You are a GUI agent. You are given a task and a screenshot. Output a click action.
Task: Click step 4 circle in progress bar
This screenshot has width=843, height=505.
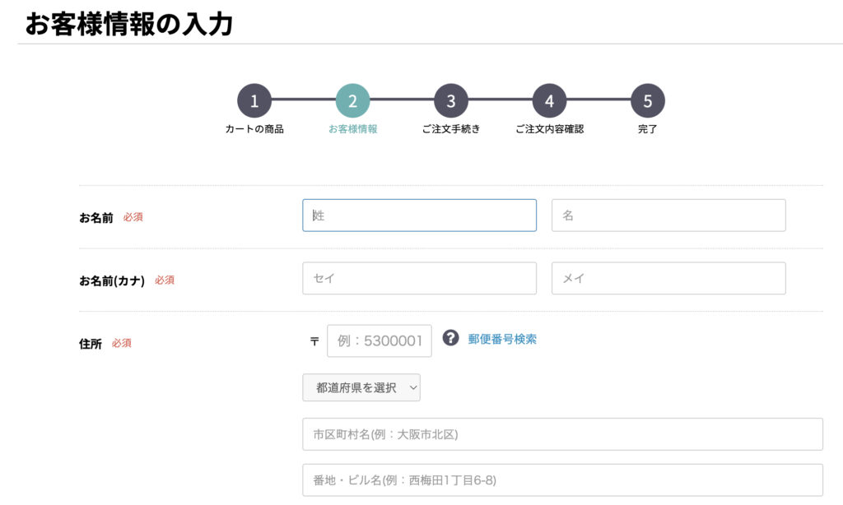tap(549, 101)
